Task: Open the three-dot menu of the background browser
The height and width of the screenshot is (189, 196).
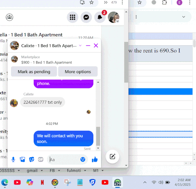Action: [x=190, y=2]
